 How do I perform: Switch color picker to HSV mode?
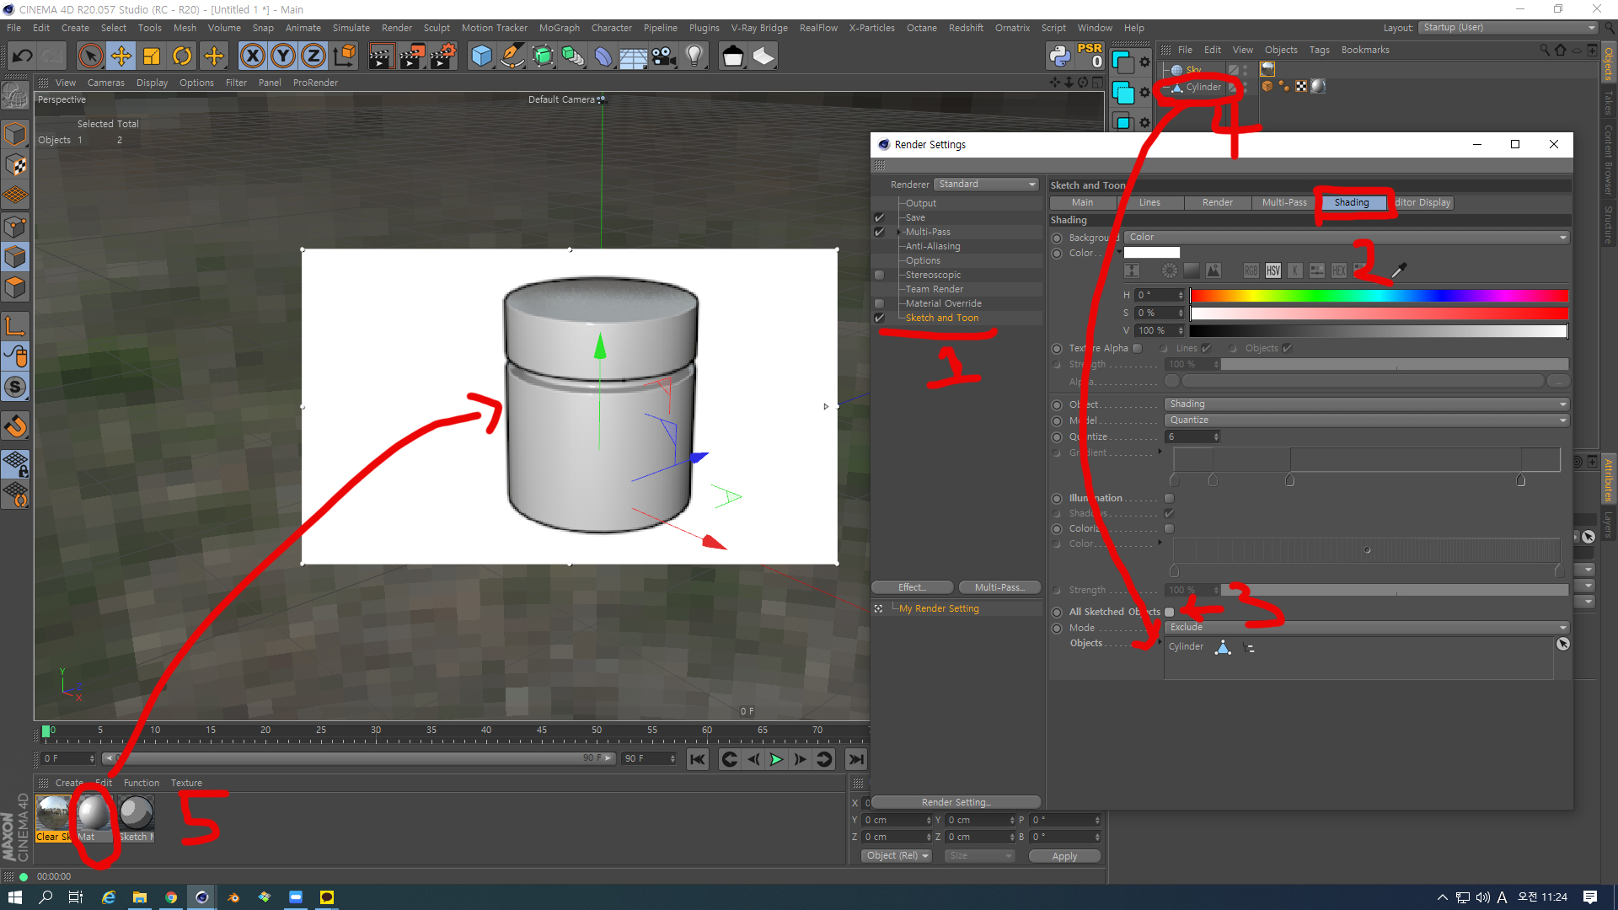coord(1273,270)
